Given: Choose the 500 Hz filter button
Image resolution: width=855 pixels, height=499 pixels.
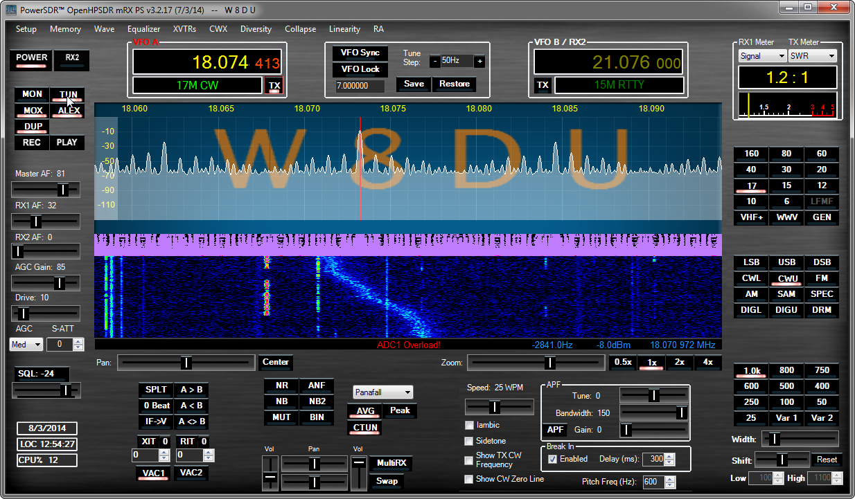Looking at the screenshot, I should (786, 386).
